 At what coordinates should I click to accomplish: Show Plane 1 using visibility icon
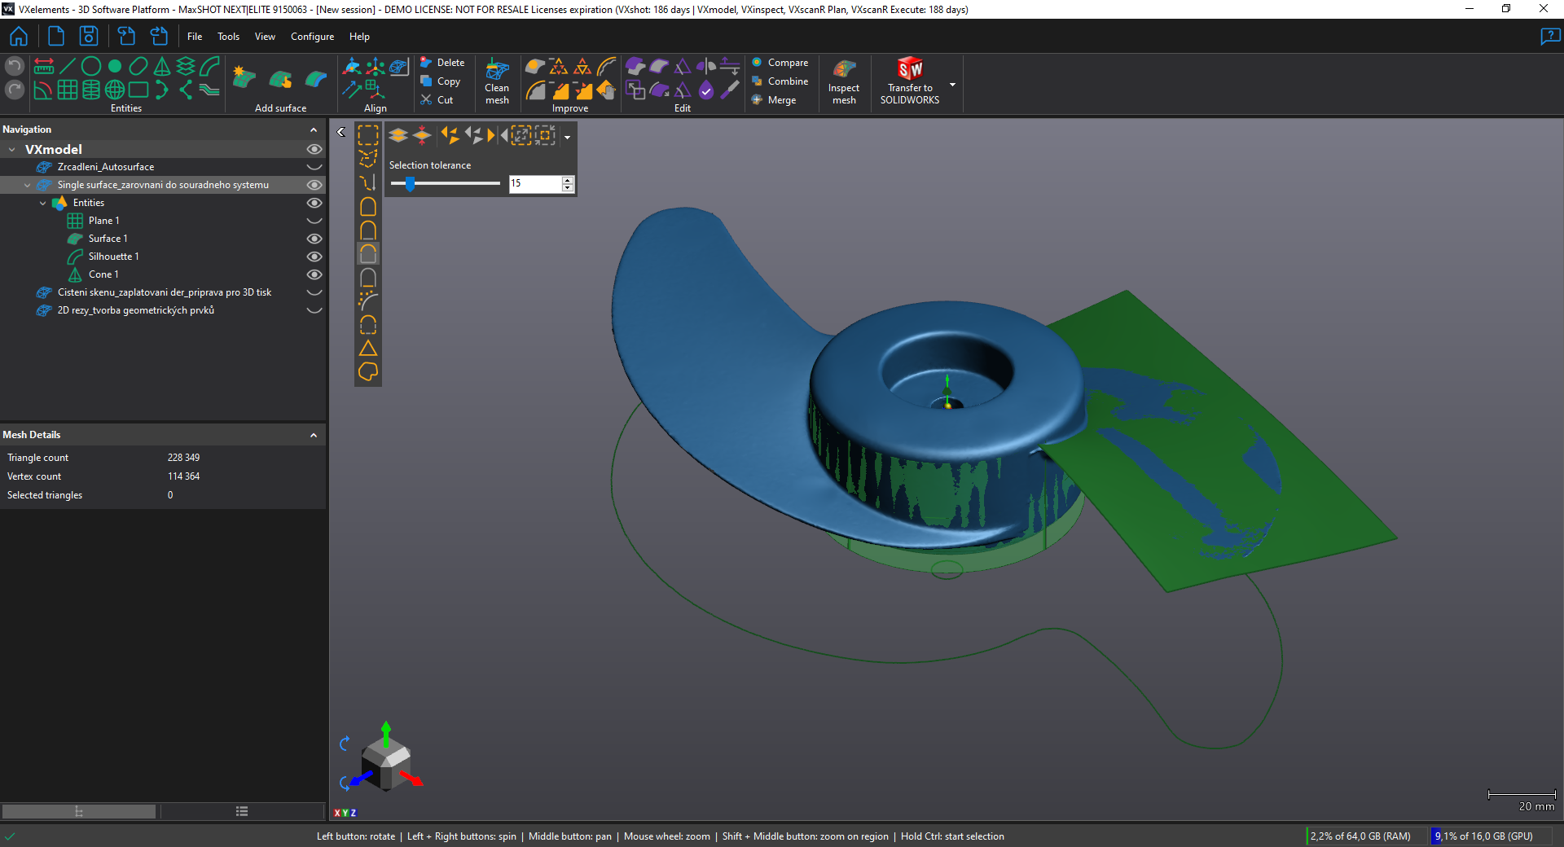[314, 221]
